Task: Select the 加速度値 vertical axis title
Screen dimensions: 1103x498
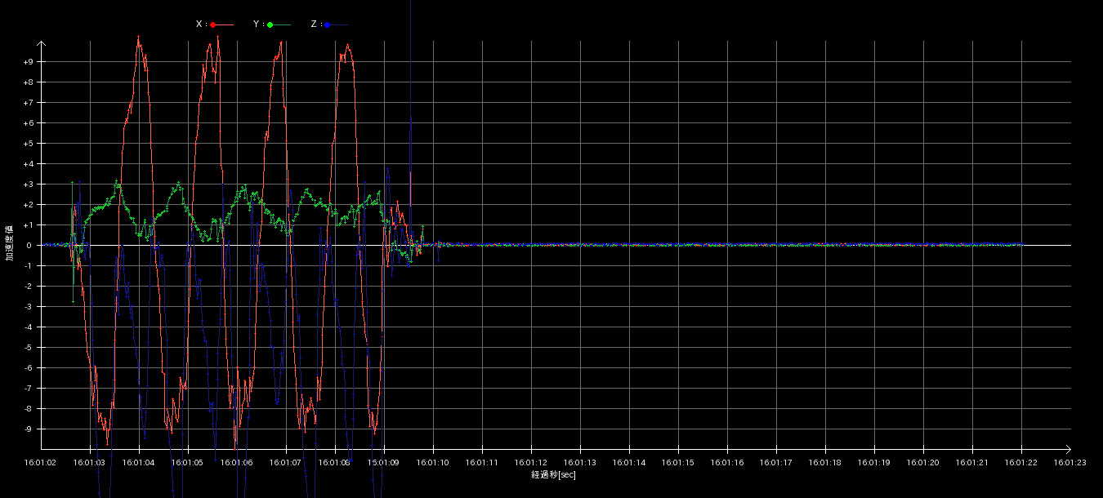Action: [x=10, y=242]
